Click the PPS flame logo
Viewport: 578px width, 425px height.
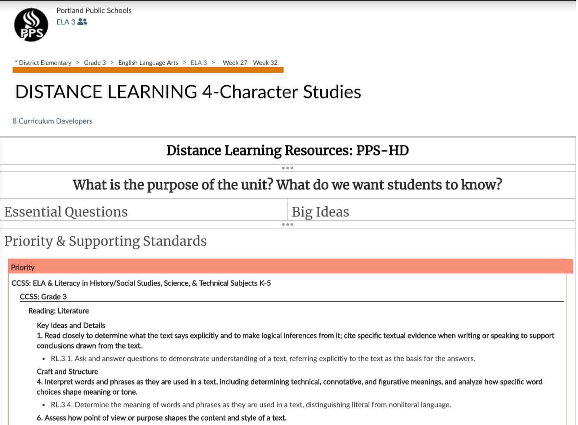[31, 25]
